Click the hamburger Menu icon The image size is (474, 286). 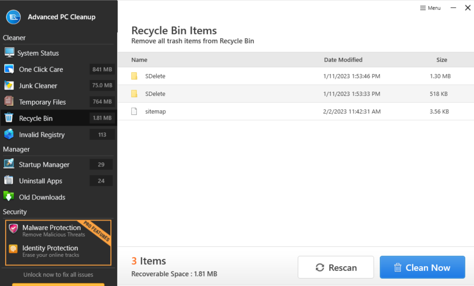click(423, 8)
